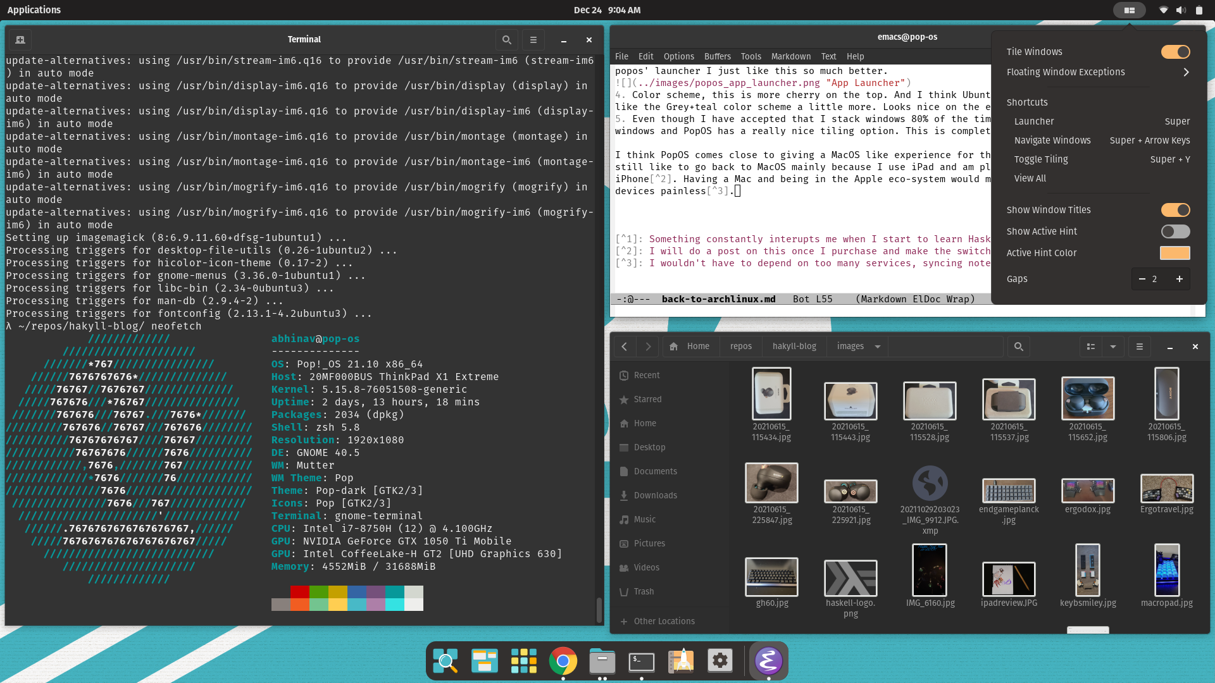Image resolution: width=1215 pixels, height=683 pixels.
Task: Open Settings from the dock
Action: point(720,661)
